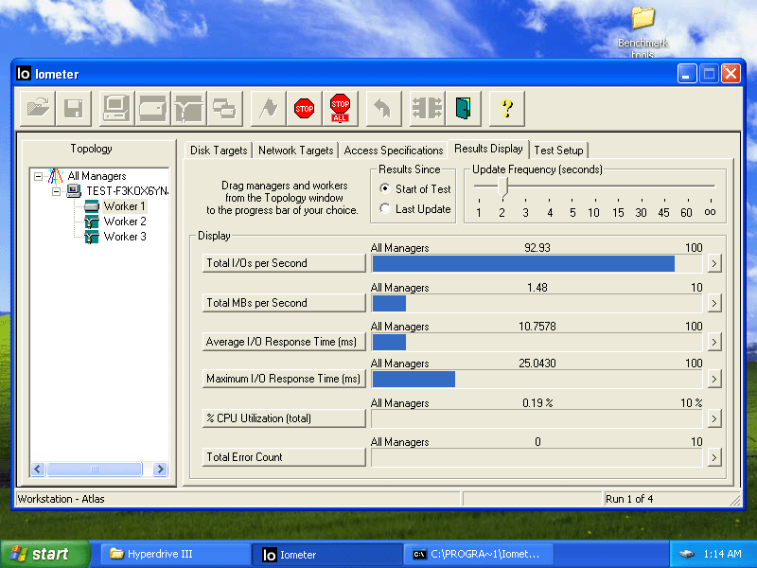
Task: Collapse the All Managers tree node
Action: [x=39, y=176]
